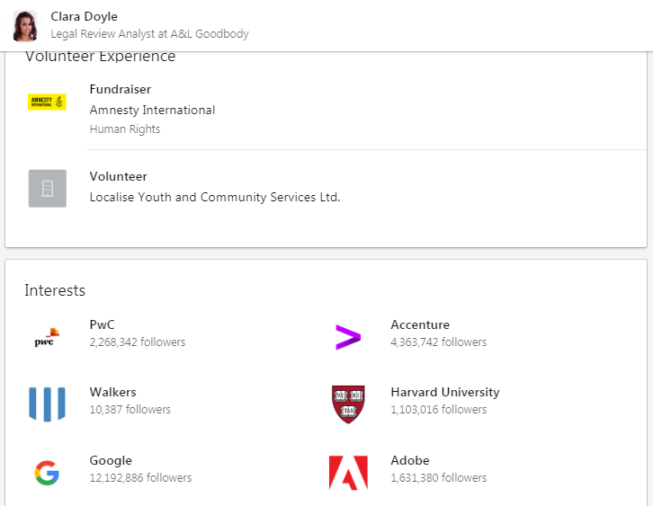Viewport: 653px width, 506px height.
Task: Click Clara Doyle's profile photo
Action: (x=25, y=25)
